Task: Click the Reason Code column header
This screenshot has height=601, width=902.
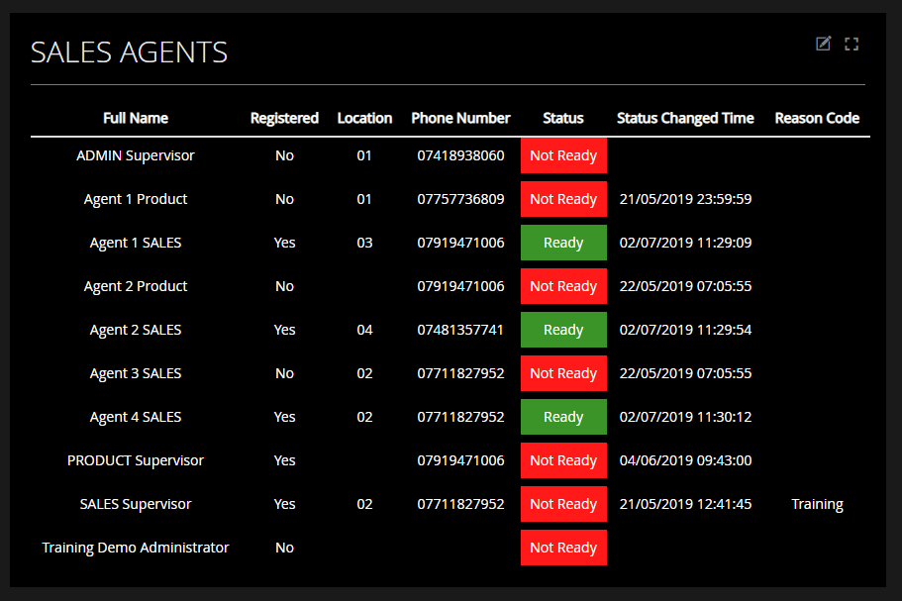Action: tap(817, 118)
